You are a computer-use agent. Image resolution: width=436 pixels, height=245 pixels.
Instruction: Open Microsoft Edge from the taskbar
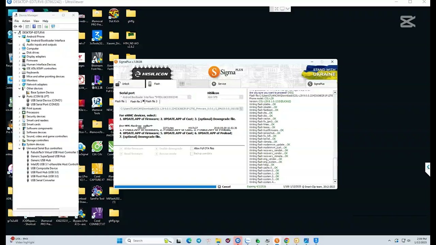coord(189,241)
